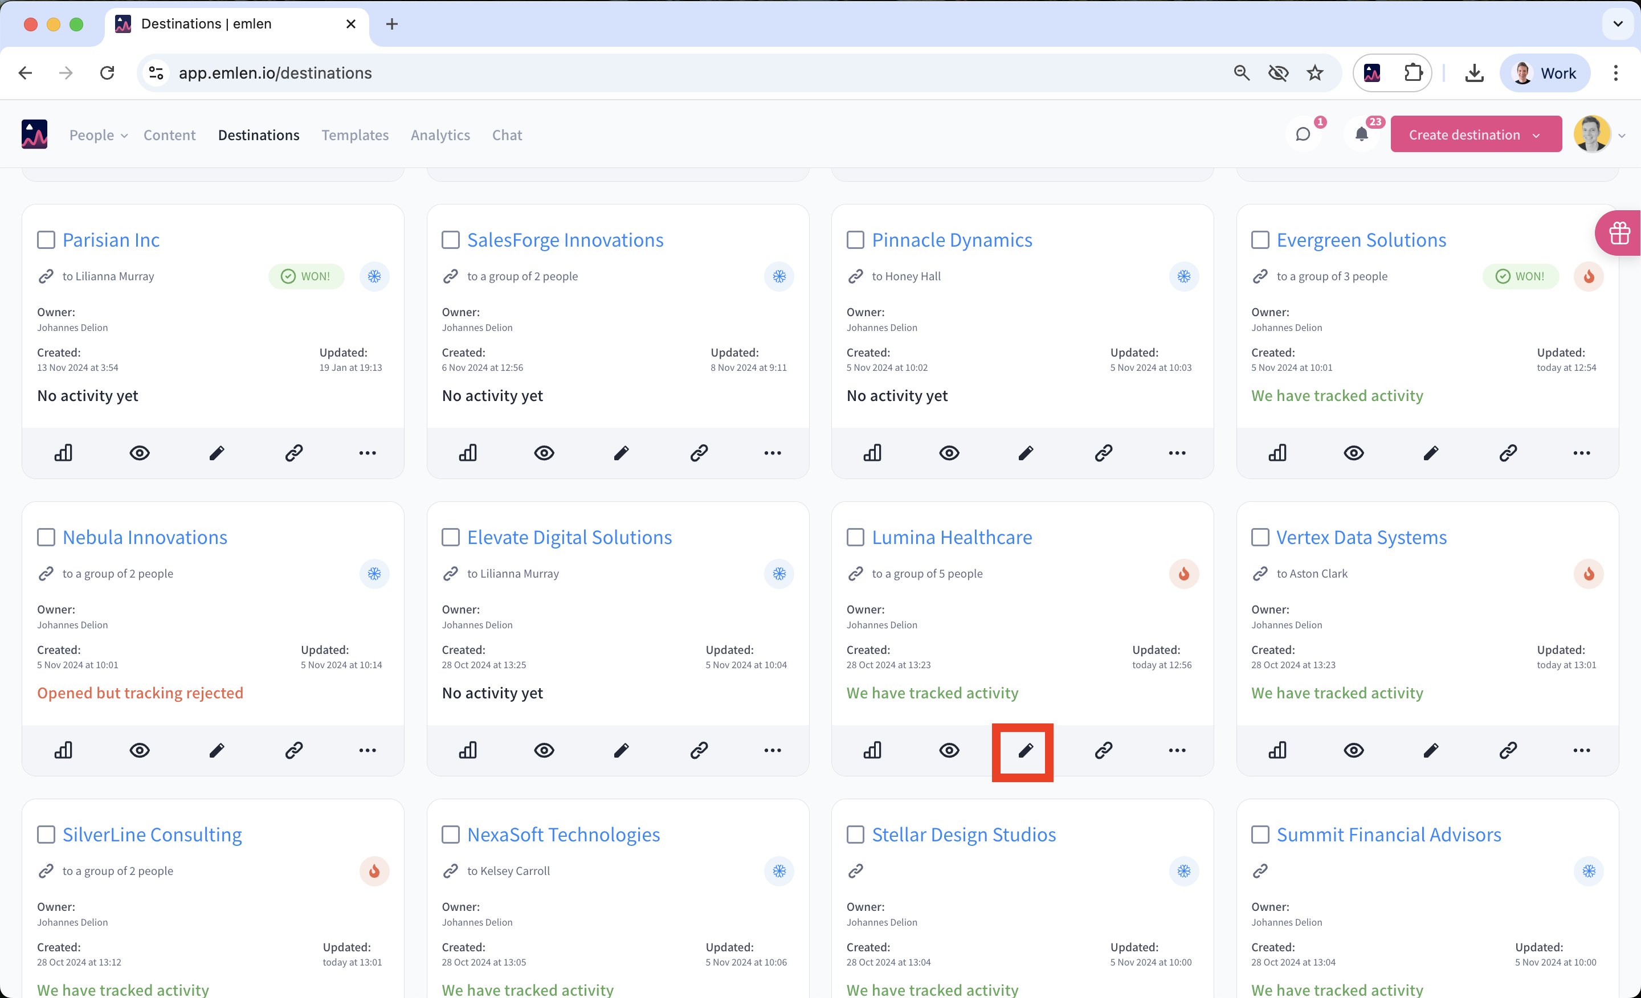Click flame hot-status icon on Vertex Data Systems

[x=1589, y=574]
